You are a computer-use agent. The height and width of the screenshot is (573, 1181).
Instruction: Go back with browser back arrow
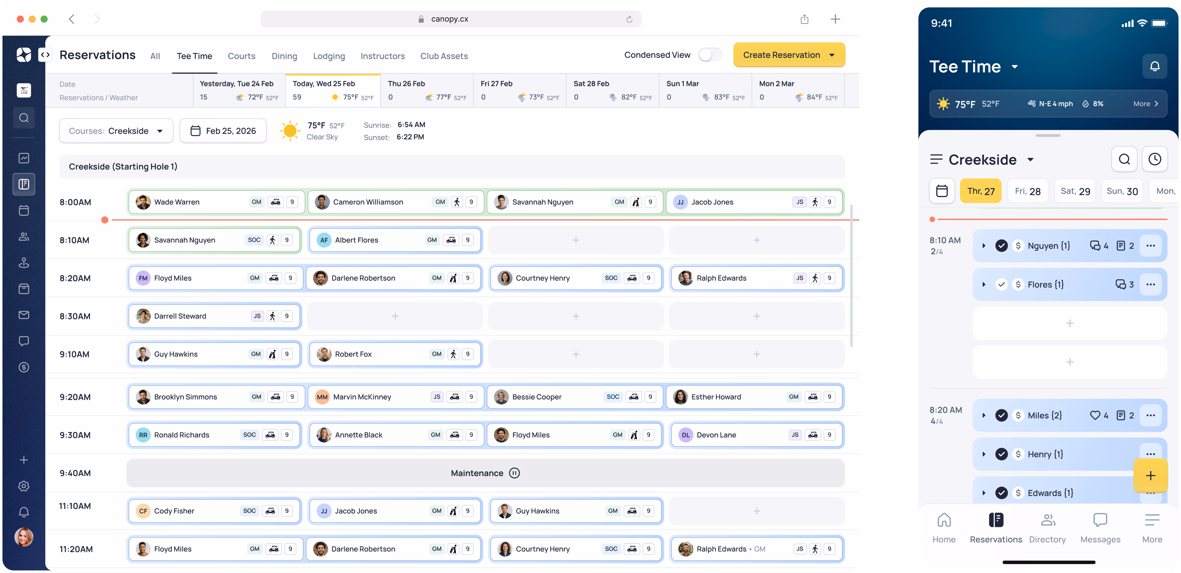tap(72, 19)
